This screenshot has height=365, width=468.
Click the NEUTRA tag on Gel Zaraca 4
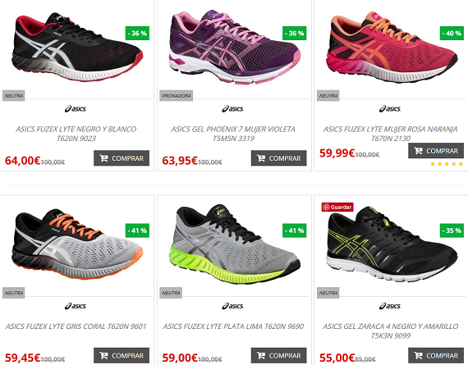click(x=328, y=293)
